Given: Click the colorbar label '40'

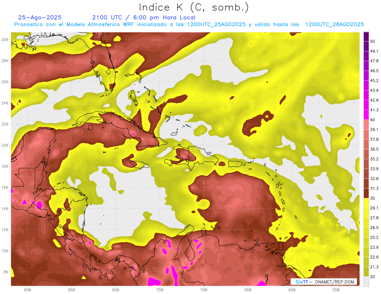Looking at the screenshot, I should tap(373, 120).
